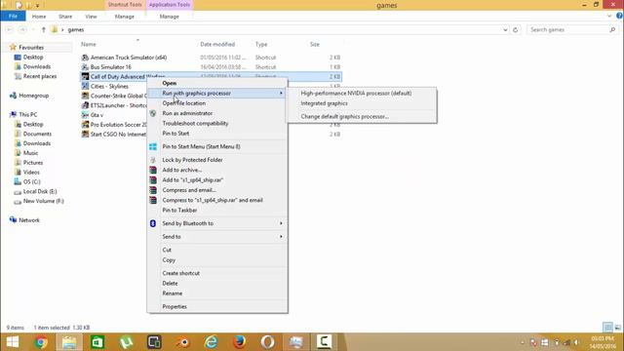Switch to the Details view layout icon
The image size is (624, 351).
point(607,328)
